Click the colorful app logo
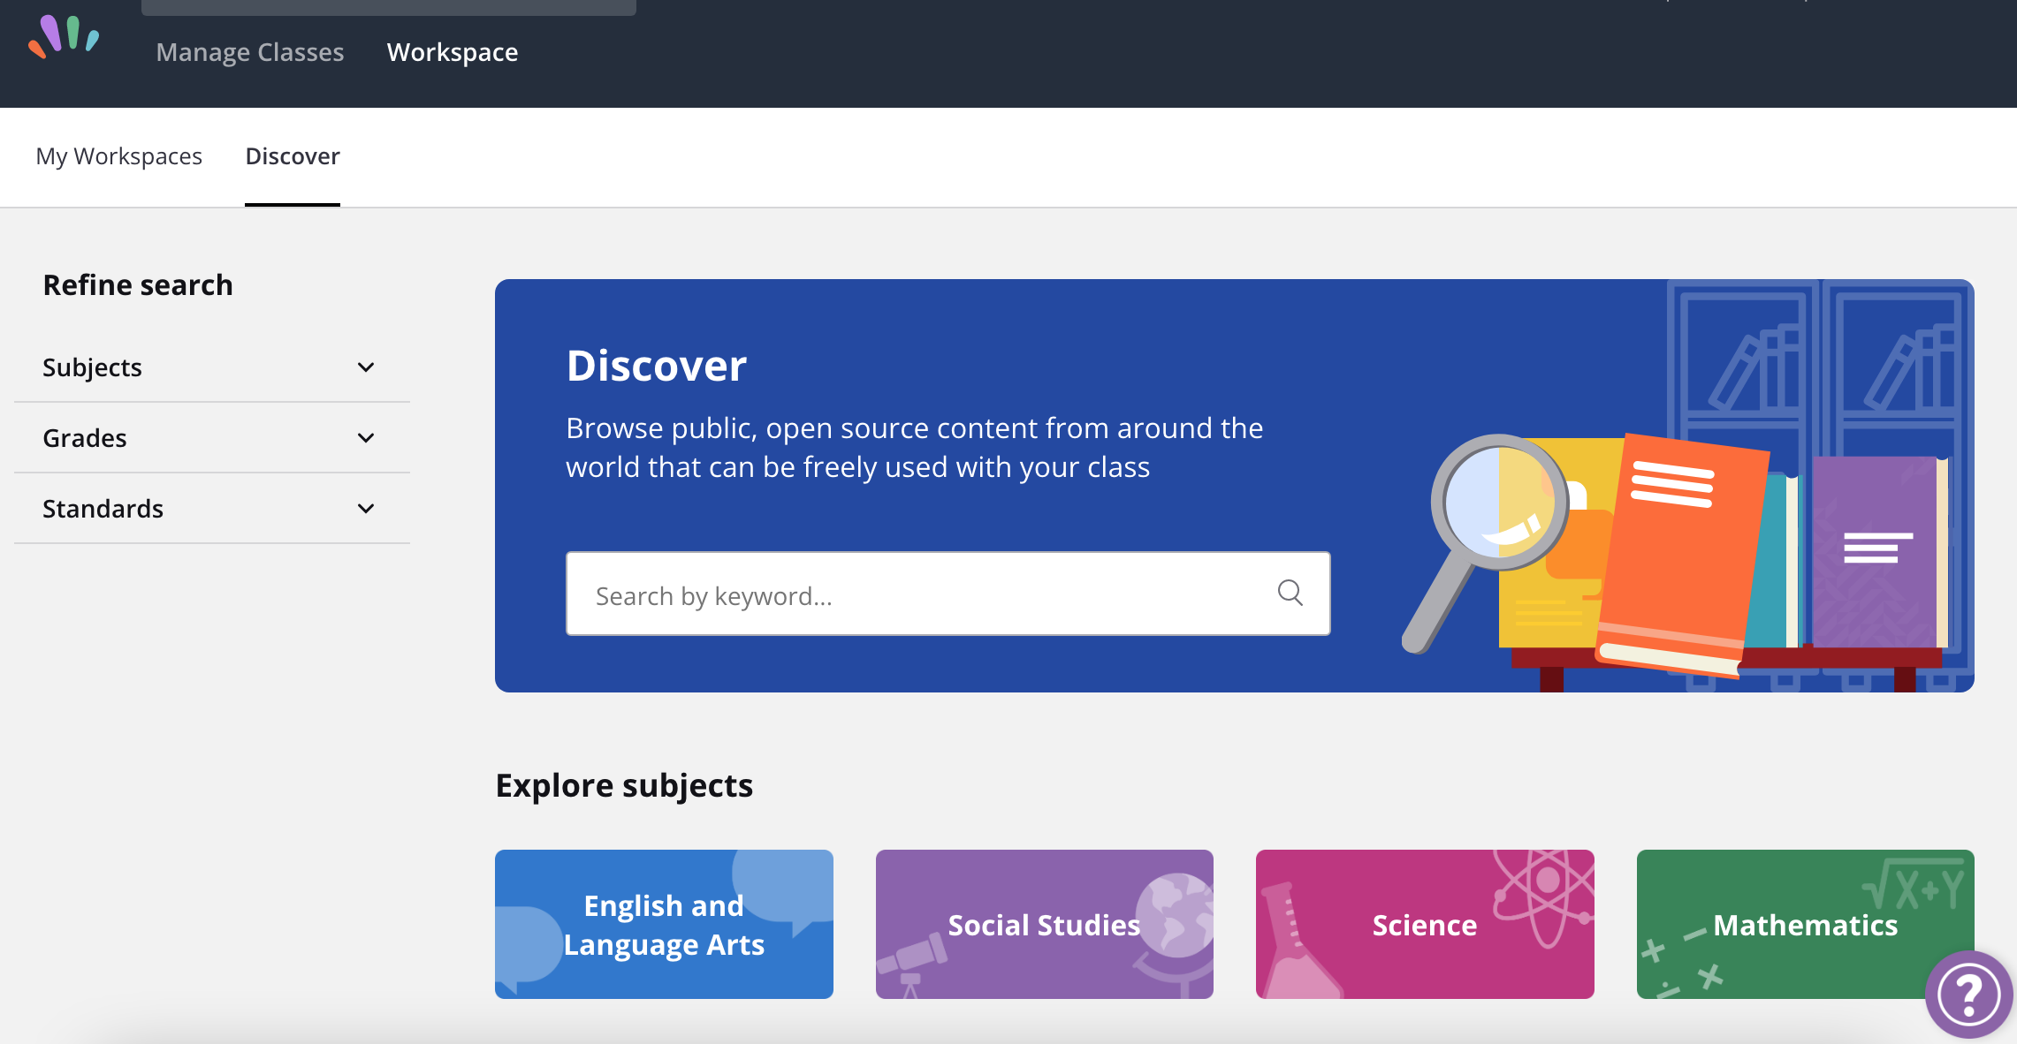2017x1044 pixels. [64, 36]
